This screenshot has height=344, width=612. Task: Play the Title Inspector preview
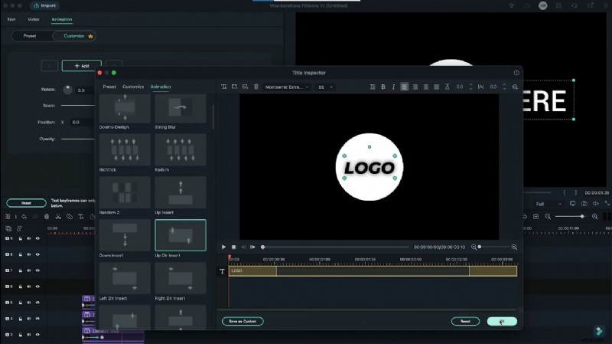click(x=223, y=247)
